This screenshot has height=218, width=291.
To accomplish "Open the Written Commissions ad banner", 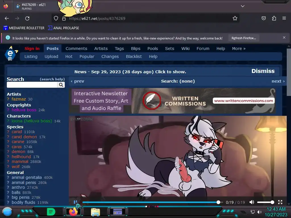I will click(172, 101).
